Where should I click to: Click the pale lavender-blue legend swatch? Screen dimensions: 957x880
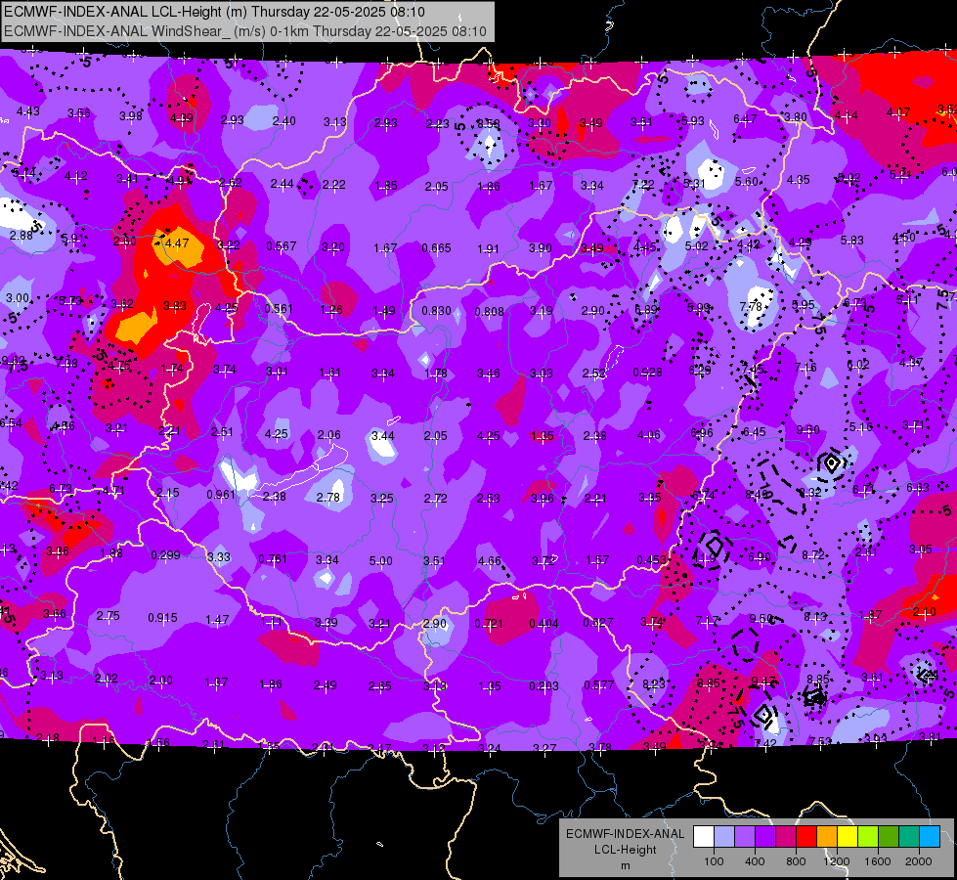click(724, 837)
